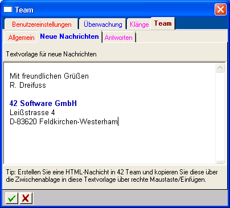Open the Antworten sub-tab
Screen dimensions: 230x208
click(118, 38)
